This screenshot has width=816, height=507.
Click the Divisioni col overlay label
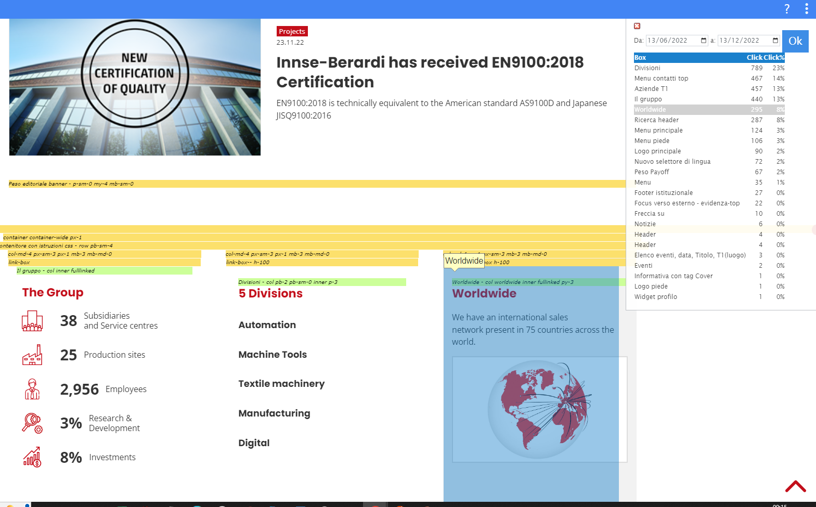pos(288,282)
